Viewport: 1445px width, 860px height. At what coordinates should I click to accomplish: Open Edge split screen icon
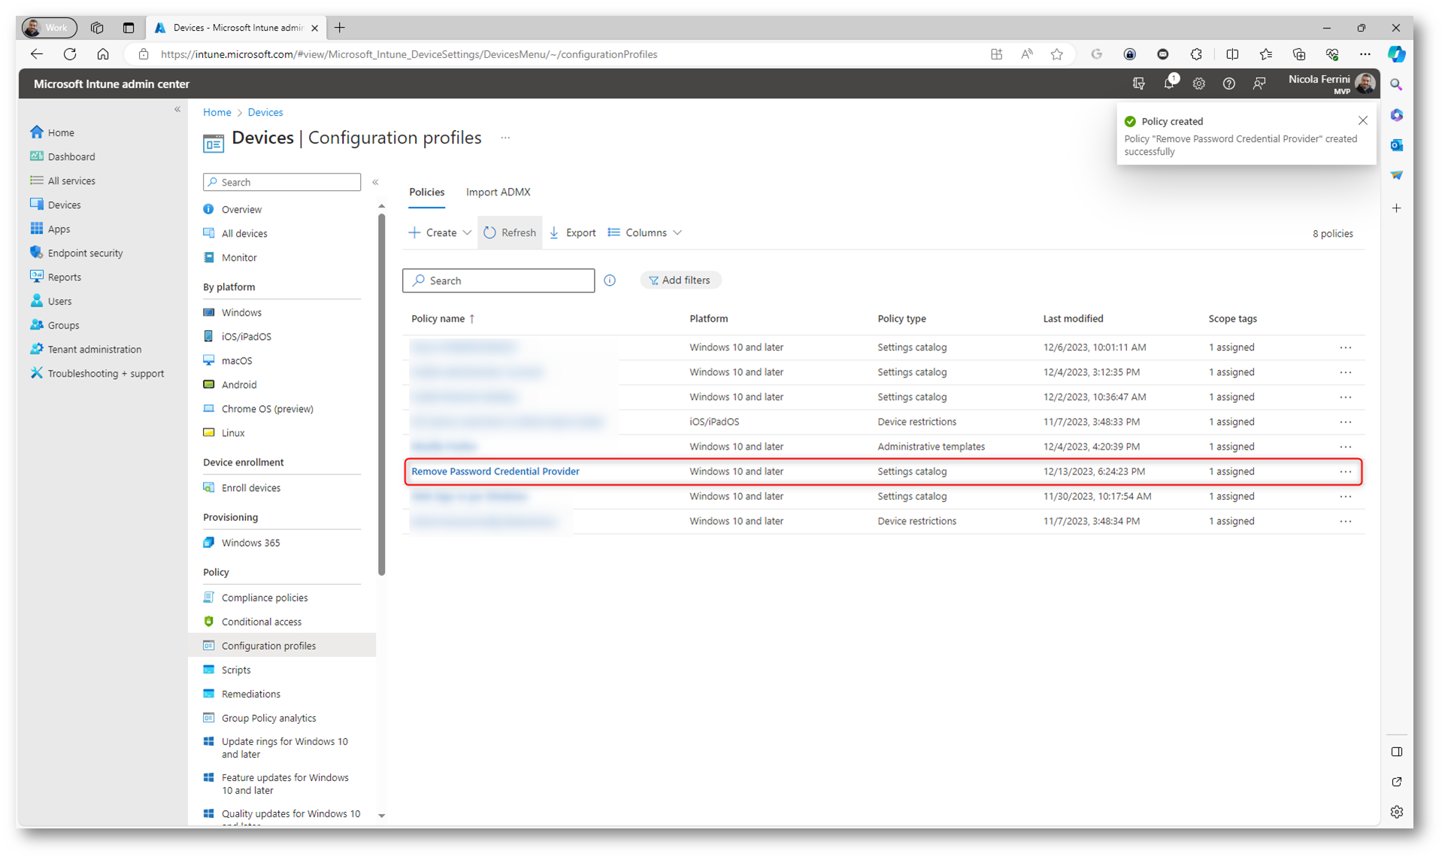point(1232,54)
